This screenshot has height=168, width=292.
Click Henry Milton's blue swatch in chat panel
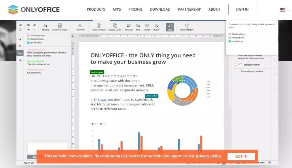coord(29,43)
